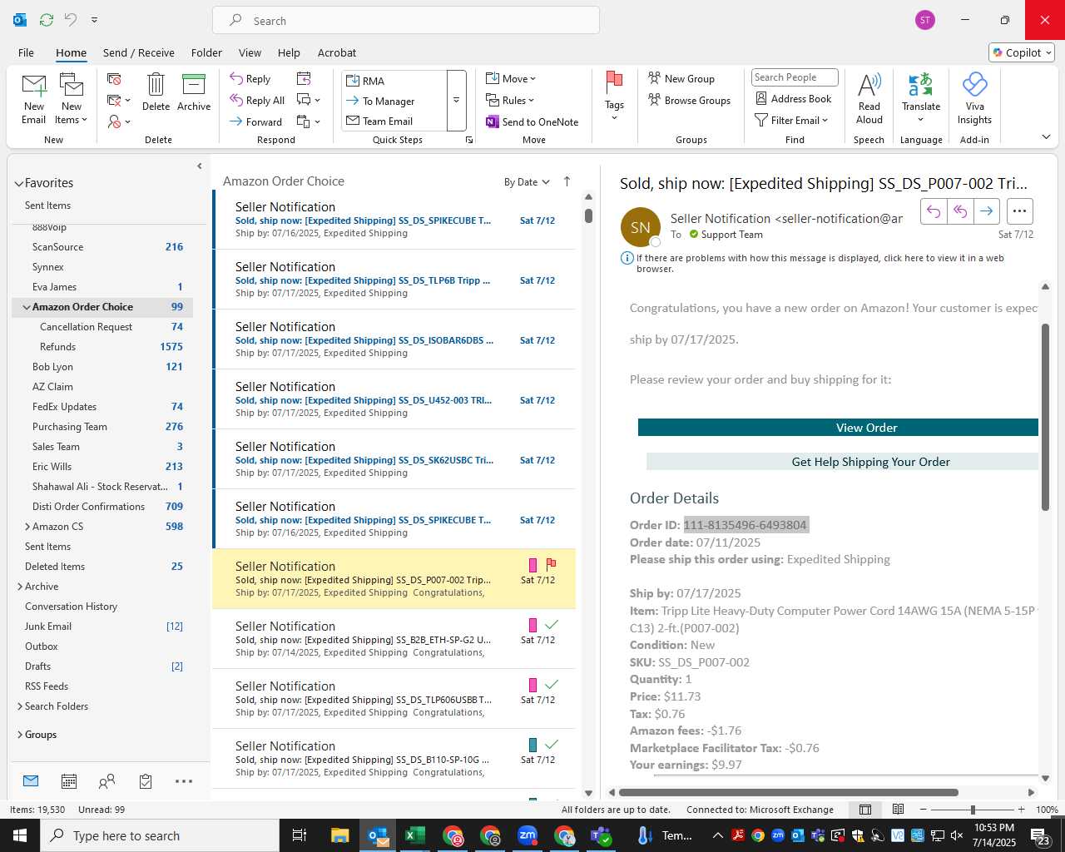Open the Address Book
The width and height of the screenshot is (1065, 852).
793,98
